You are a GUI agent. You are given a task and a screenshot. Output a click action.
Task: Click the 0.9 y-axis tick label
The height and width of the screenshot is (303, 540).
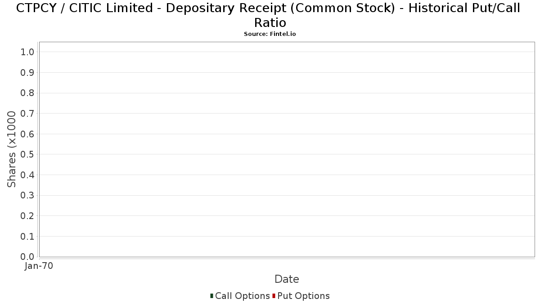tap(27, 73)
